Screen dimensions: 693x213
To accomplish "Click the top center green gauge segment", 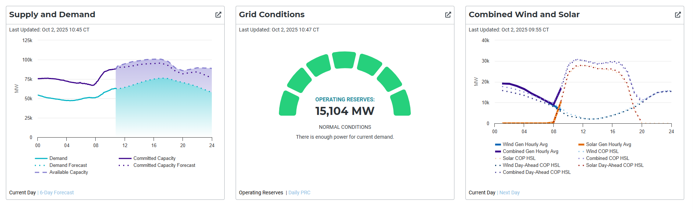I will 344,60.
